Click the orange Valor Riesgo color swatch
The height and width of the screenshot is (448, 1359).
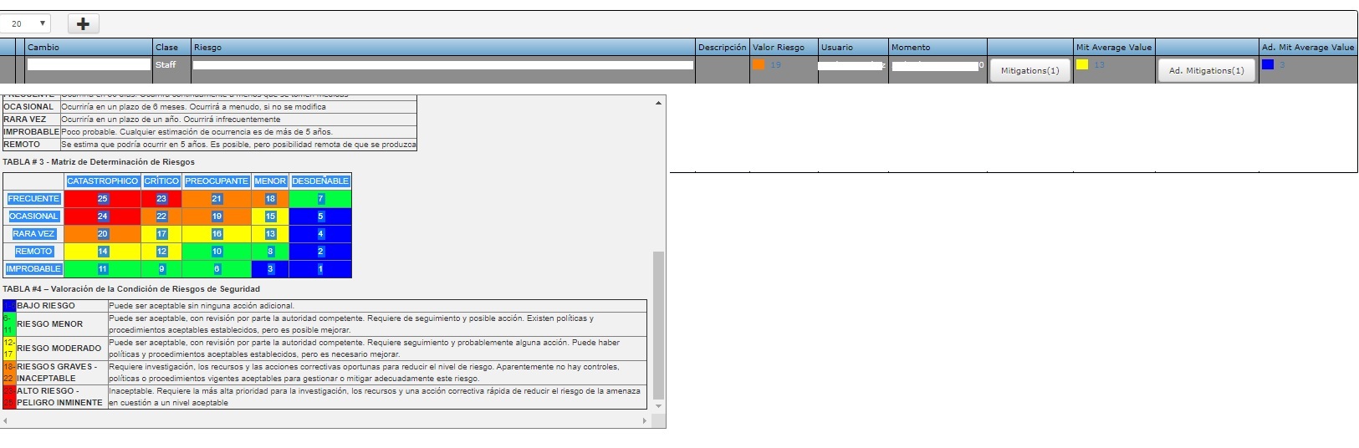(759, 64)
